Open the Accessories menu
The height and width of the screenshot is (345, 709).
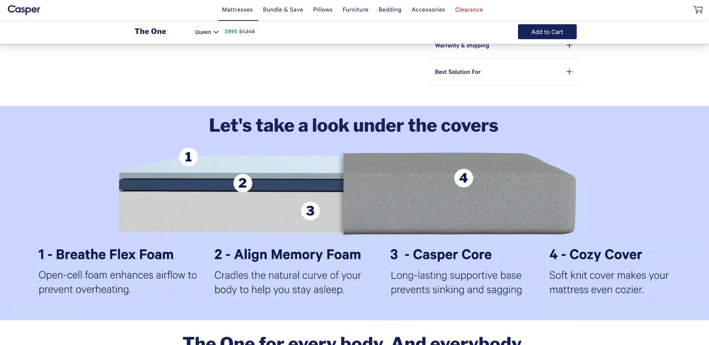428,10
